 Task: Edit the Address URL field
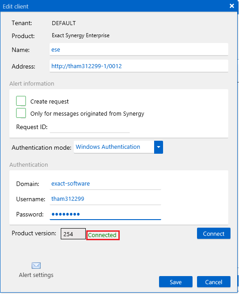[x=139, y=66]
